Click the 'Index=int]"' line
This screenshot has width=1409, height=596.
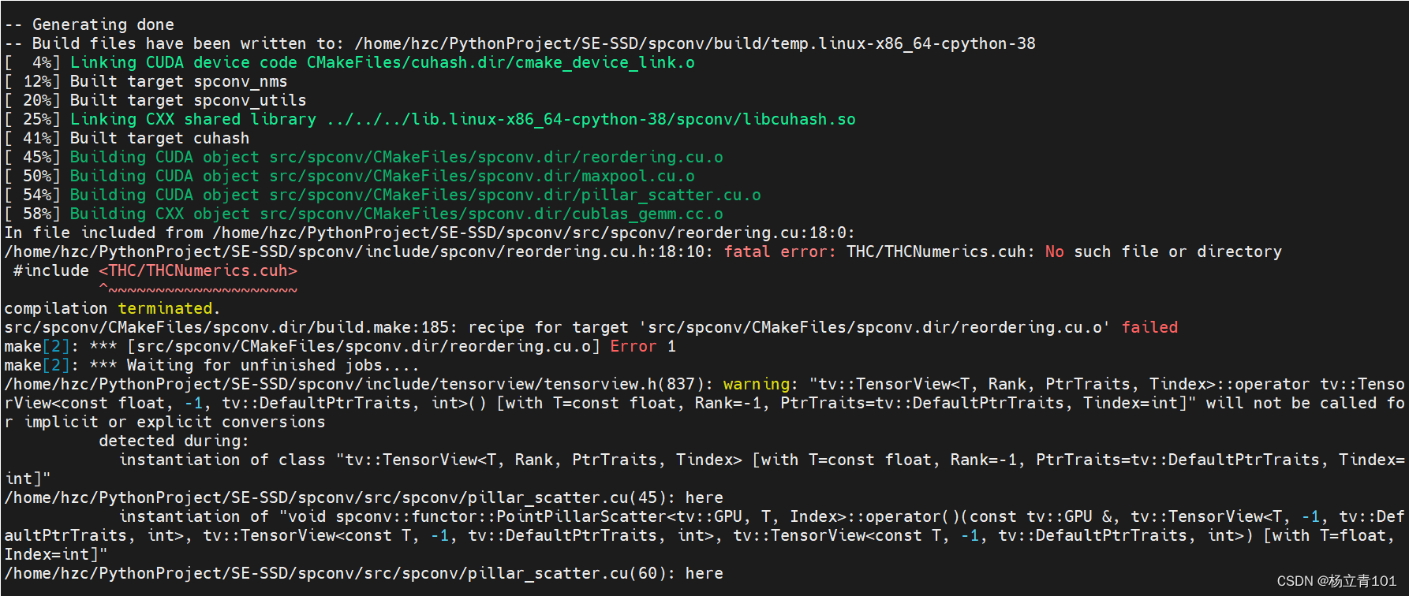pyautogui.click(x=56, y=554)
